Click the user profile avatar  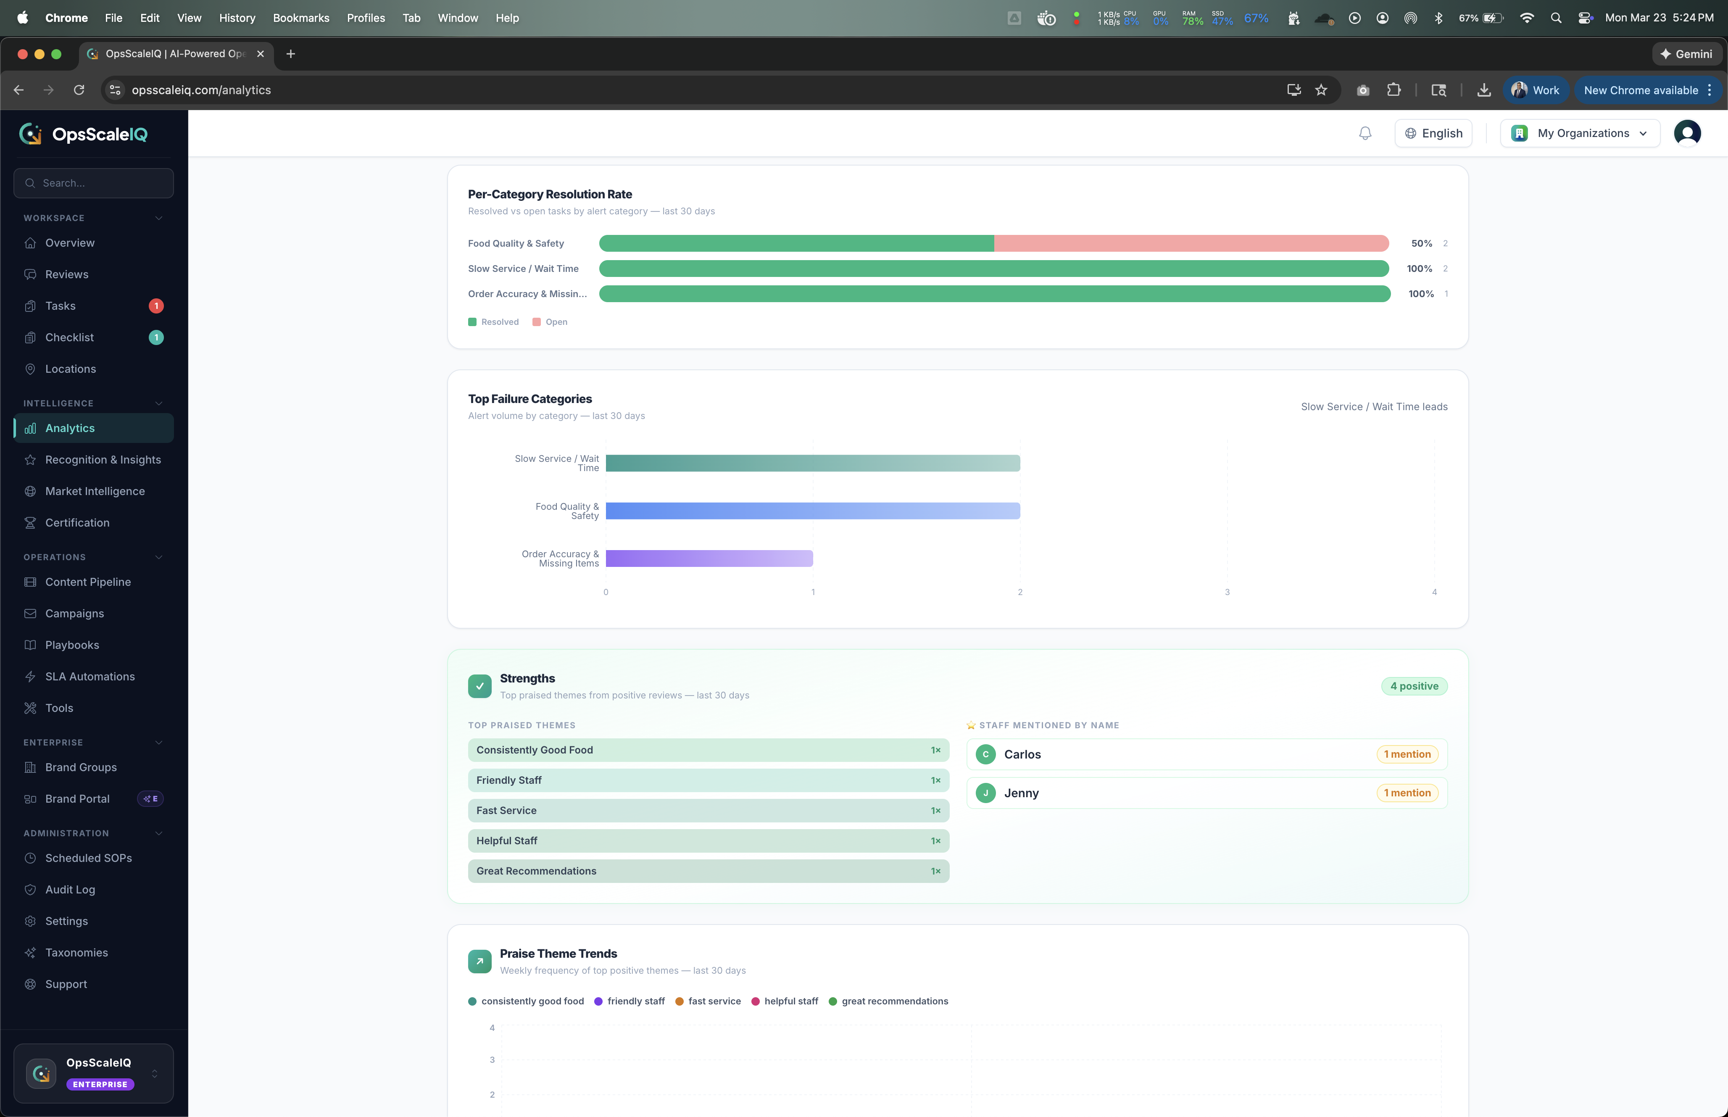point(1687,134)
